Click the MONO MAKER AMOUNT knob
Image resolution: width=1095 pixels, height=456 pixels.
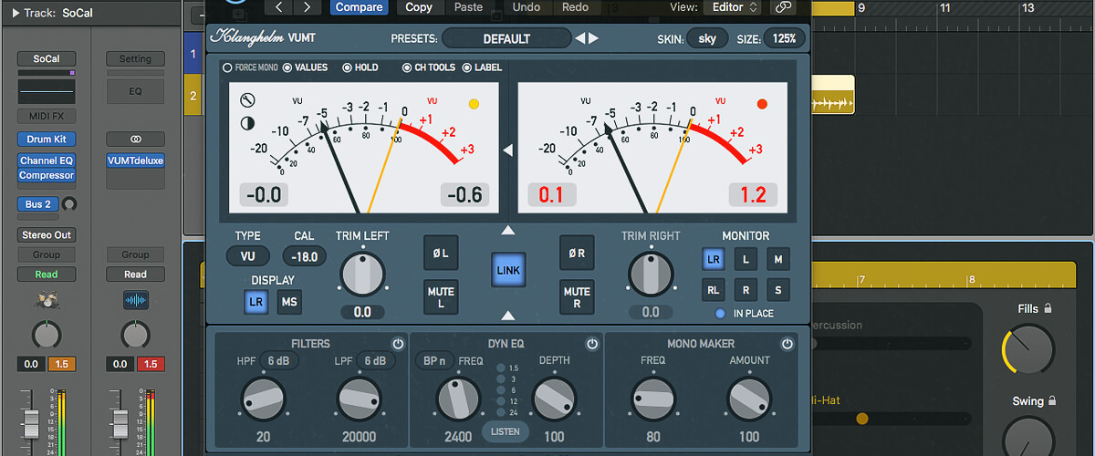coord(749,399)
